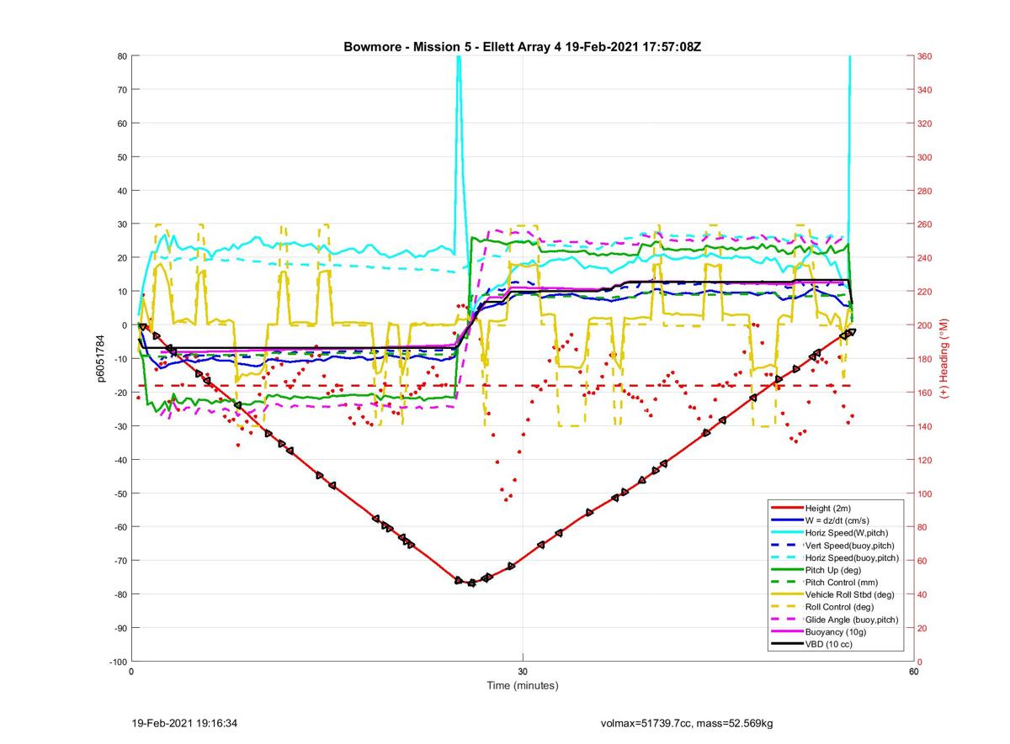This screenshot has height=744, width=1010.
Task: Click the red '280' heading tick label
Action: pos(925,191)
